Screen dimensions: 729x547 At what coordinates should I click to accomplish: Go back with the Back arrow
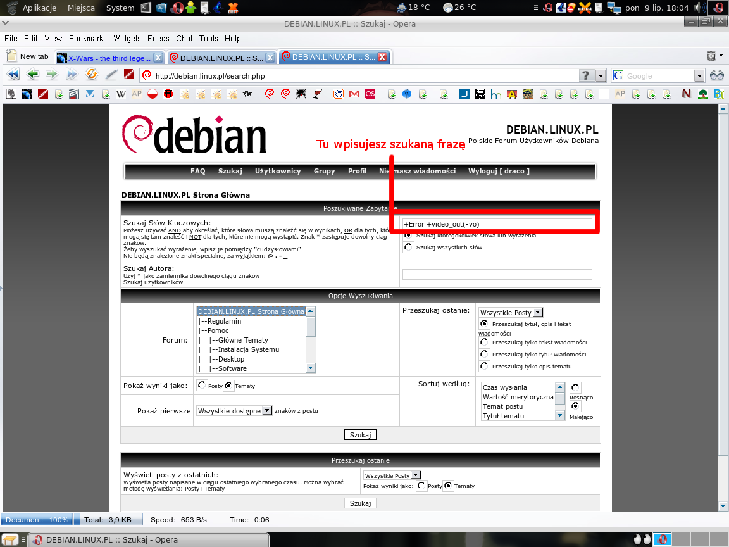point(32,74)
